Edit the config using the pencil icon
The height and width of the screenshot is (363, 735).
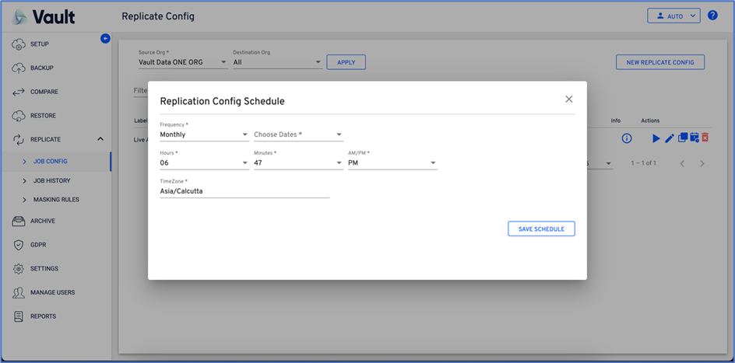click(x=670, y=138)
